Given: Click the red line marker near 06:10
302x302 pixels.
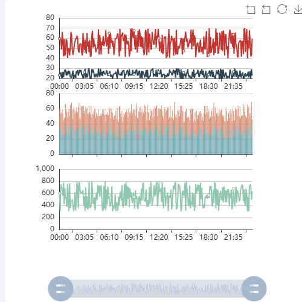Looking at the screenshot, I should [x=109, y=33].
